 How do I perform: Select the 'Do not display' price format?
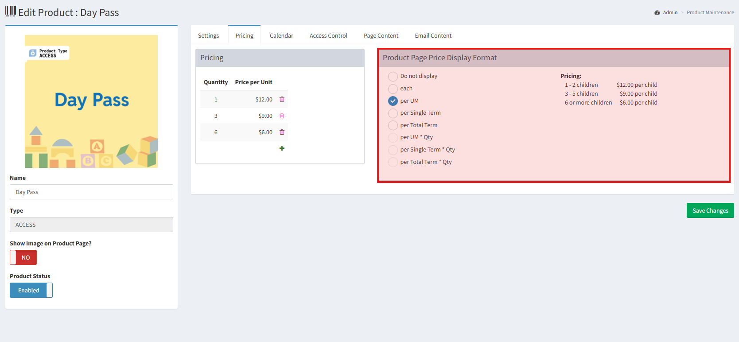tap(393, 76)
